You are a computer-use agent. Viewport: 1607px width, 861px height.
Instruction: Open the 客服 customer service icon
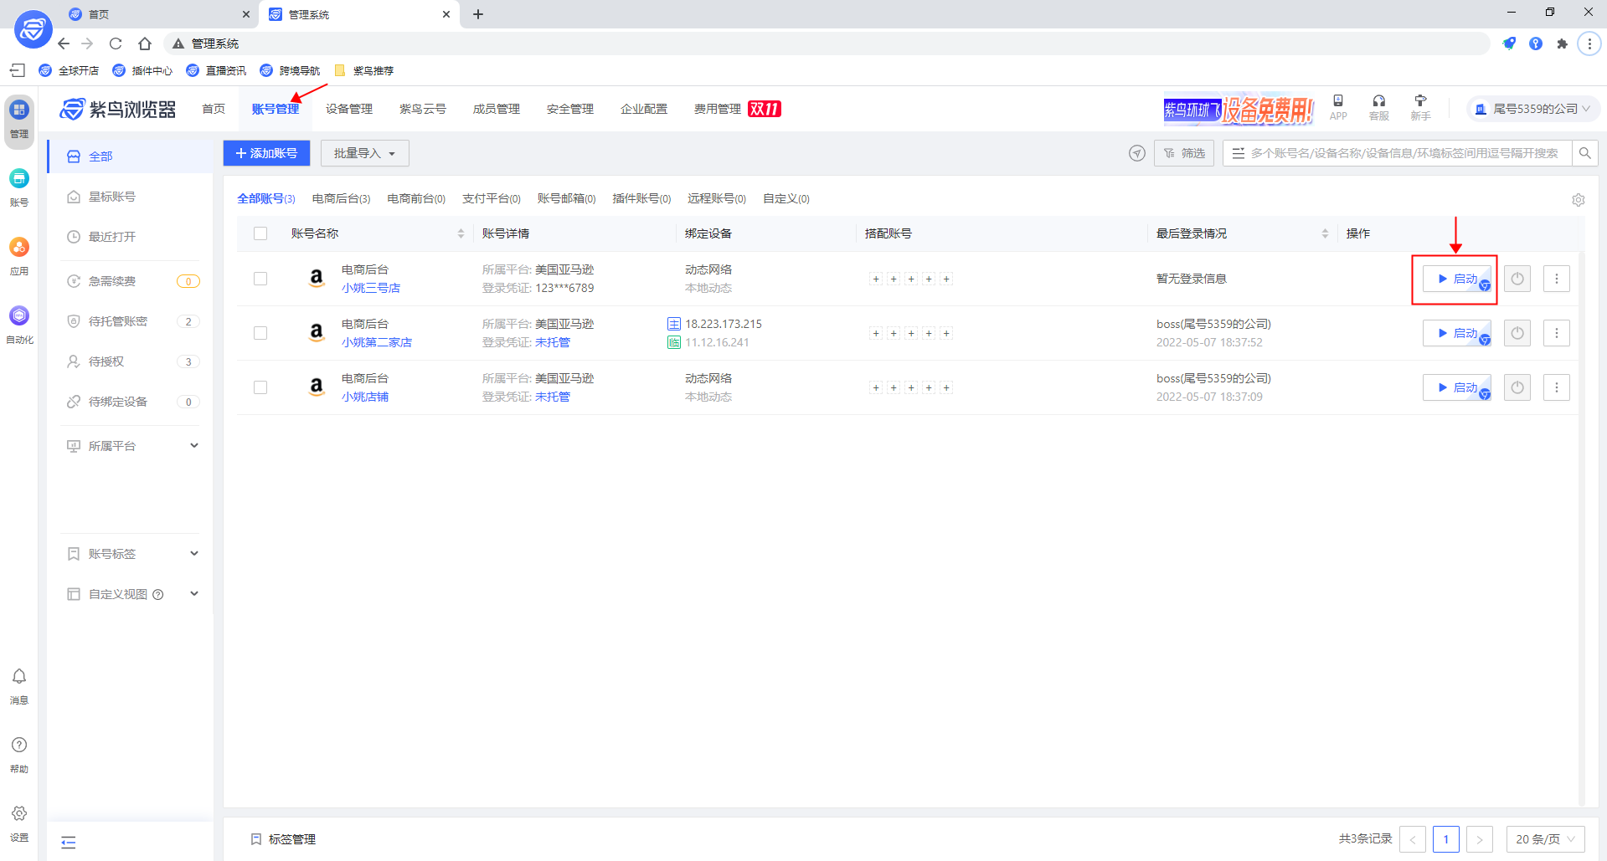click(1378, 107)
